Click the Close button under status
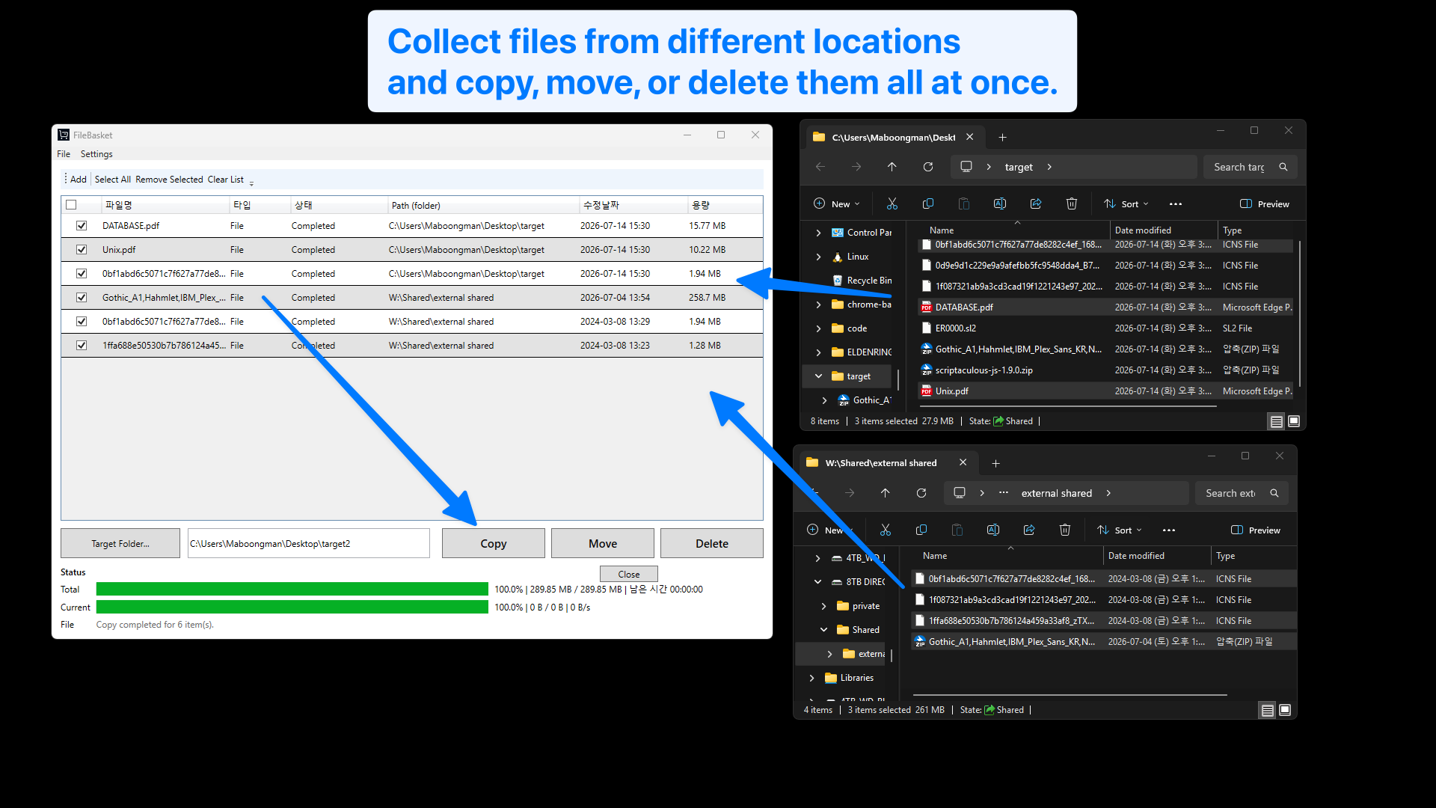The height and width of the screenshot is (808, 1436). click(x=629, y=574)
